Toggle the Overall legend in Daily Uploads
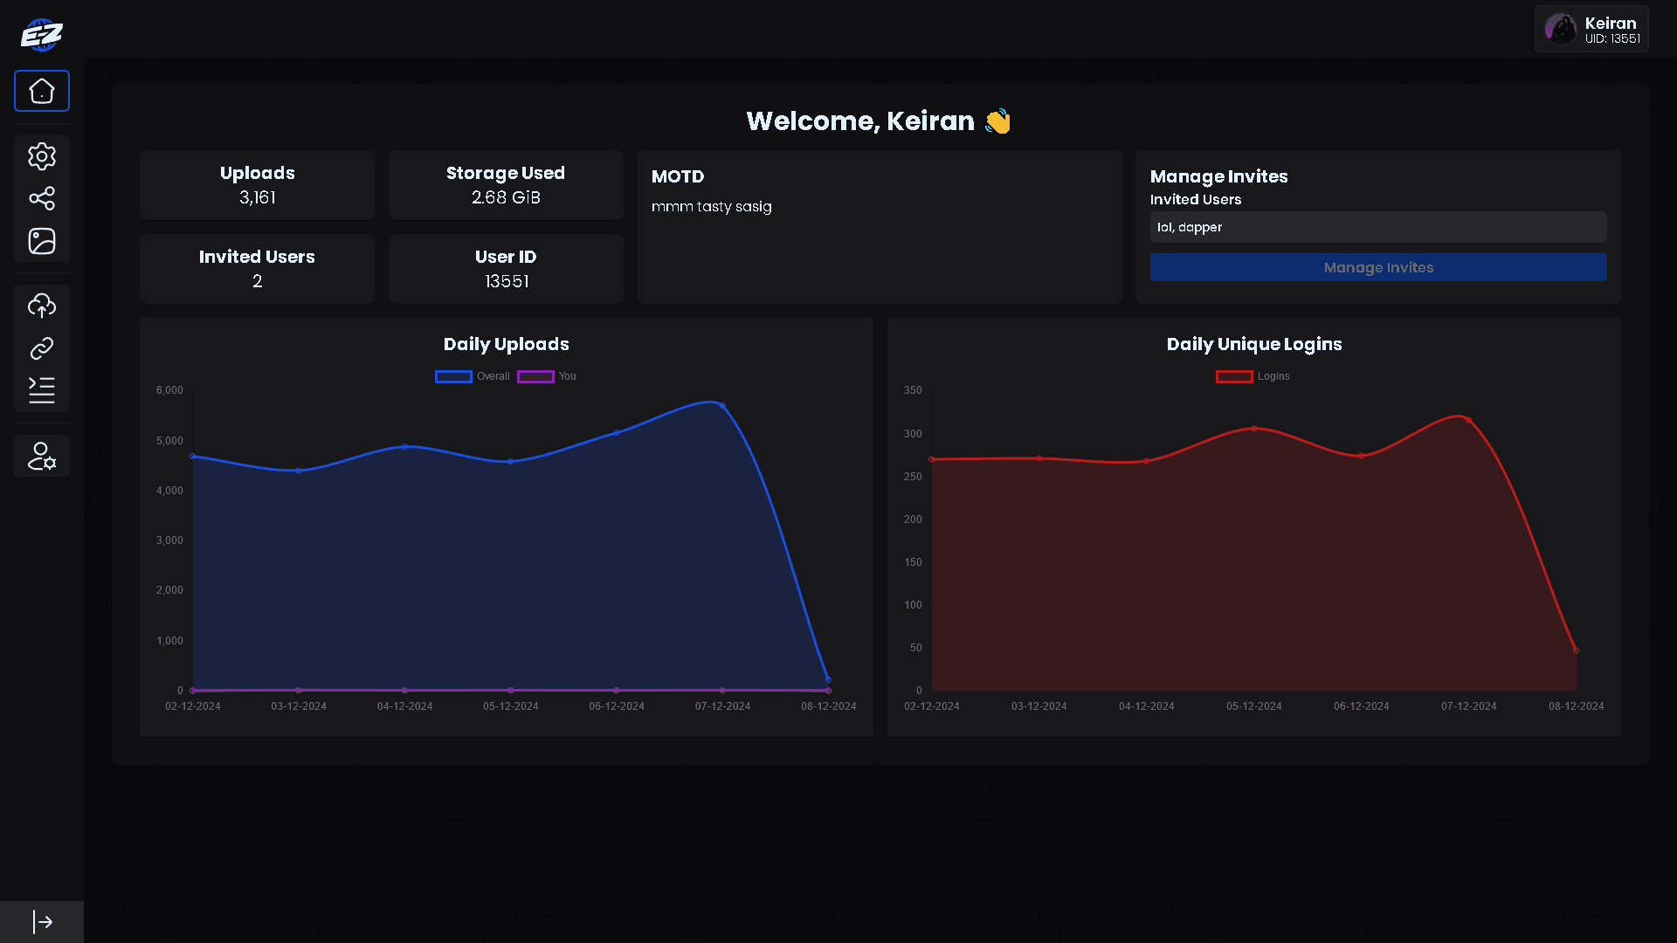1677x943 pixels. pos(473,376)
